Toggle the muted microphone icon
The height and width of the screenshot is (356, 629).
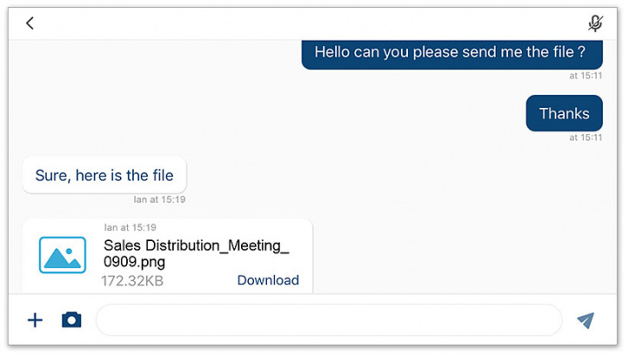pyautogui.click(x=594, y=23)
